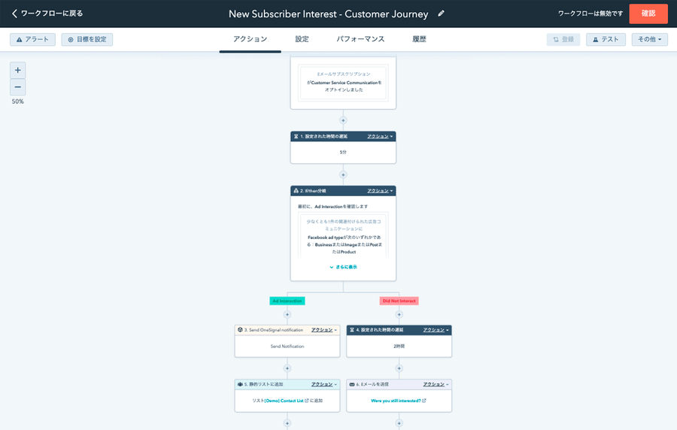
Task: Switch to the パフォーマンス tab
Action: click(x=360, y=39)
